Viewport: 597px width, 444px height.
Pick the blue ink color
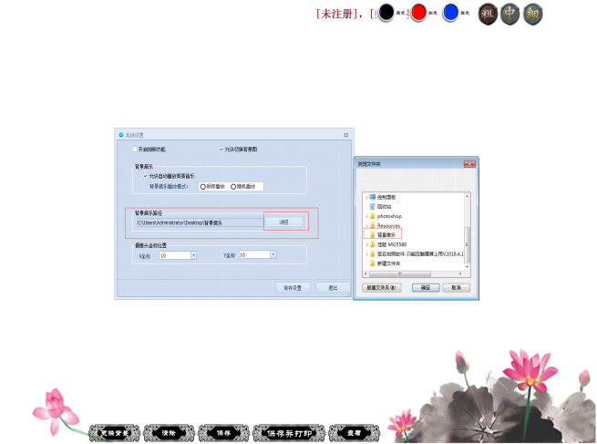(x=450, y=13)
